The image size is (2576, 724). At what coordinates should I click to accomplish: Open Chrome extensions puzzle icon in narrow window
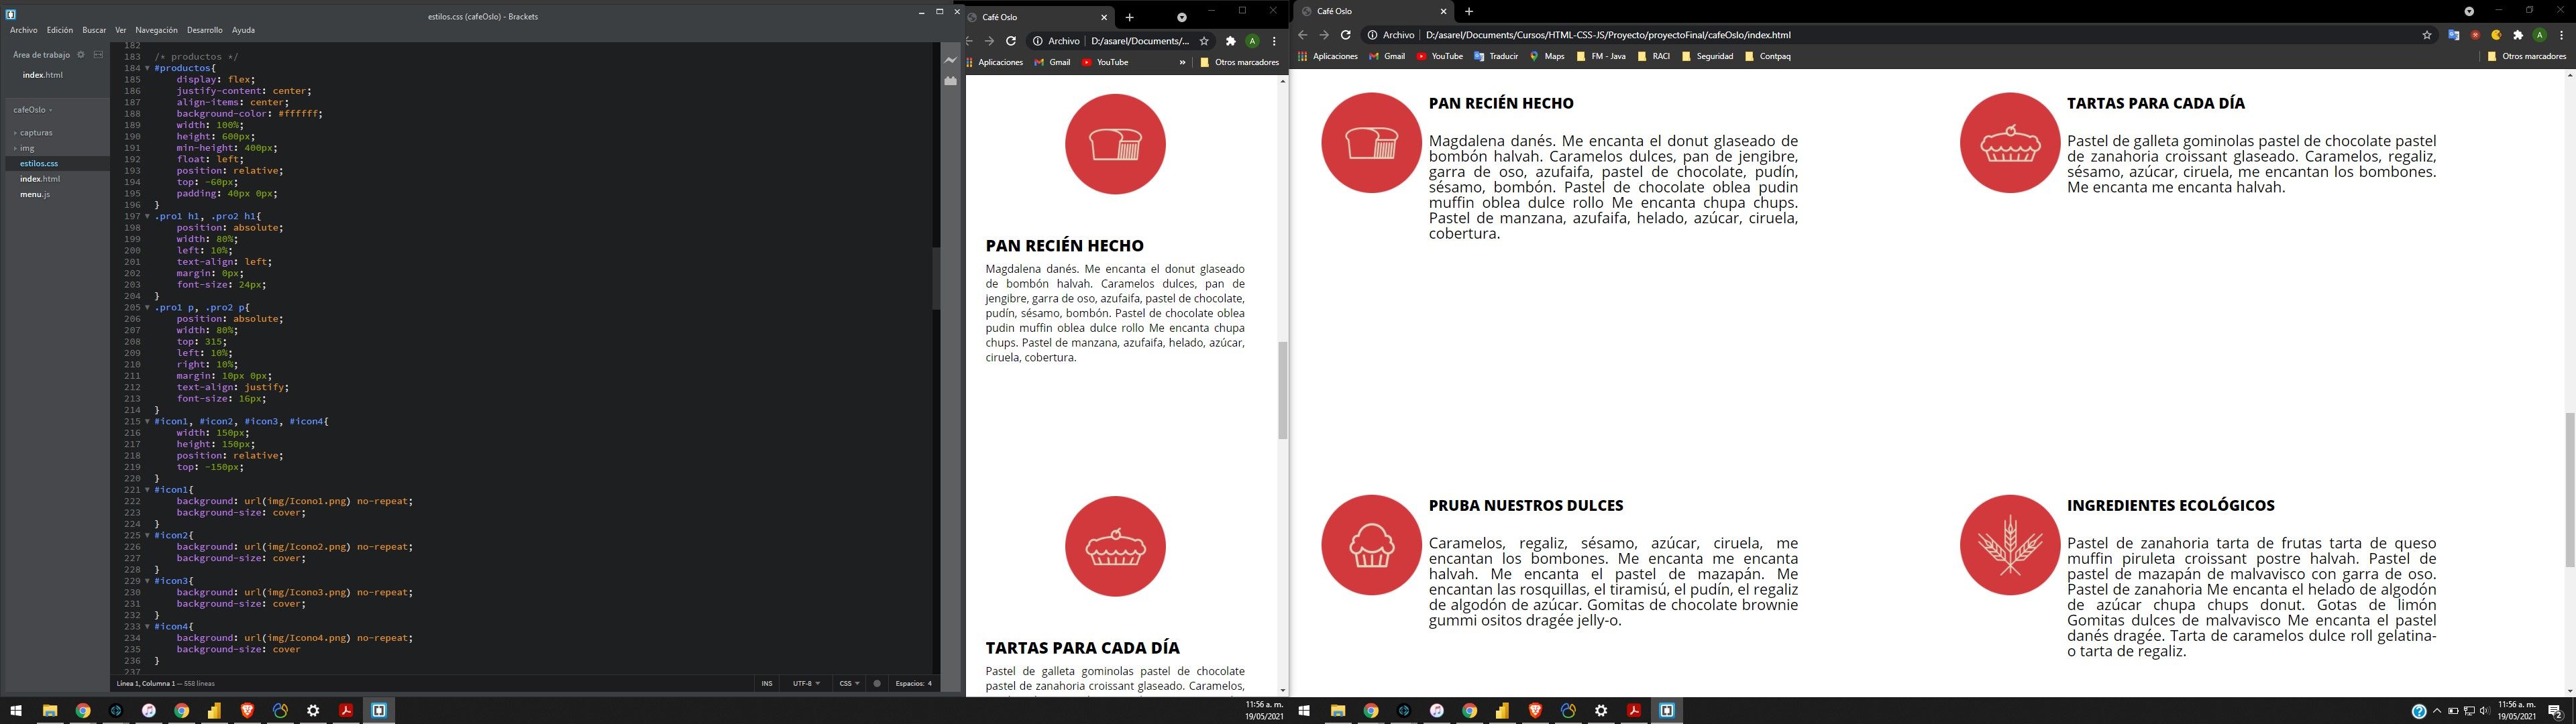[1231, 41]
